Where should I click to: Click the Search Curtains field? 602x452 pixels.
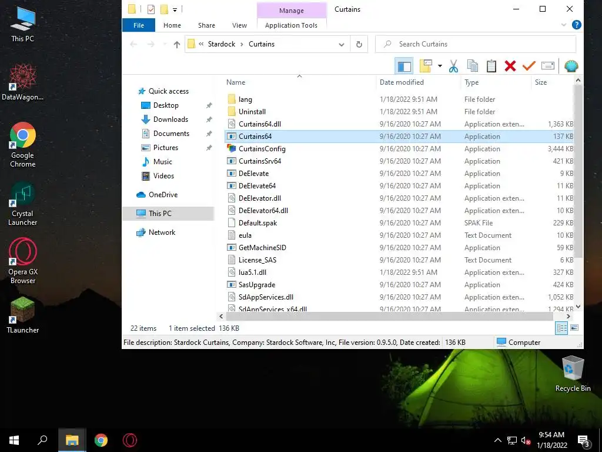tap(475, 44)
